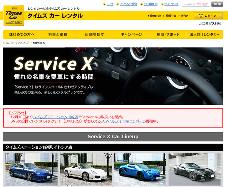Click the Service X Car Lineup heading
Screen dimensions: 228x187
click(x=113, y=137)
